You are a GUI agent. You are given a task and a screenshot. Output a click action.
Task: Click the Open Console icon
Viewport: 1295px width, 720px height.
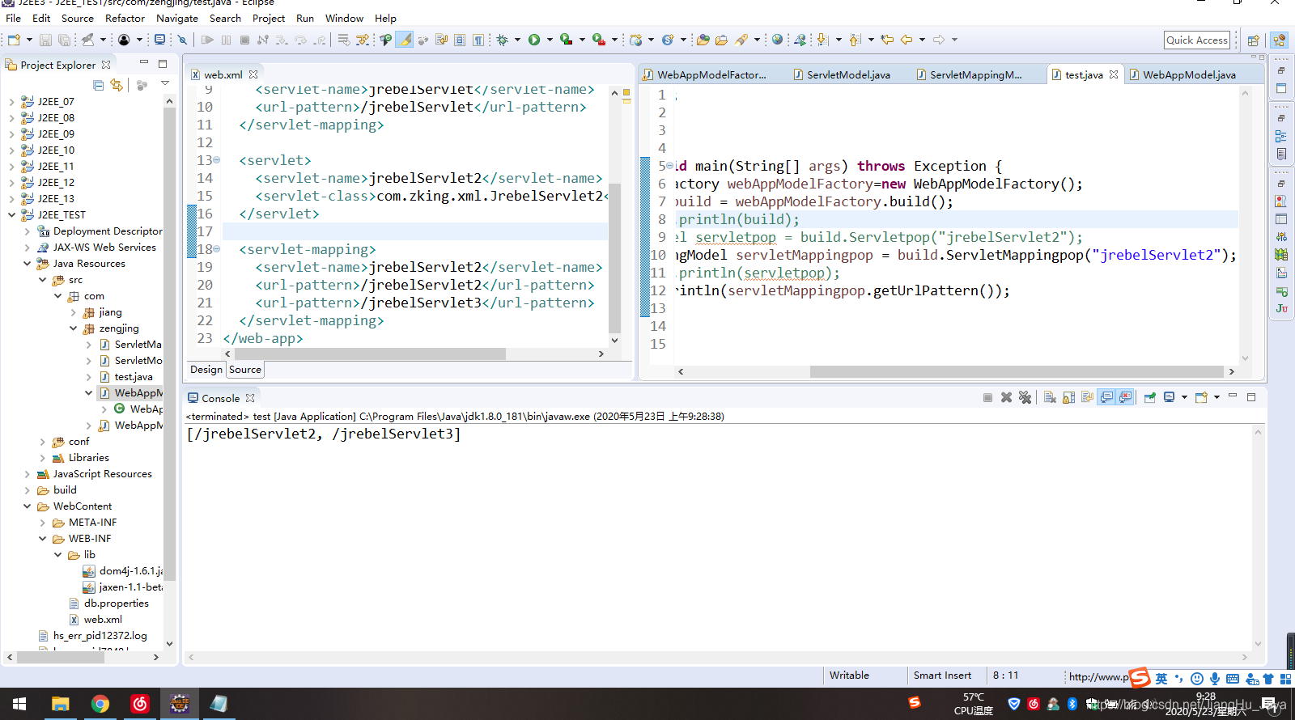click(1201, 397)
